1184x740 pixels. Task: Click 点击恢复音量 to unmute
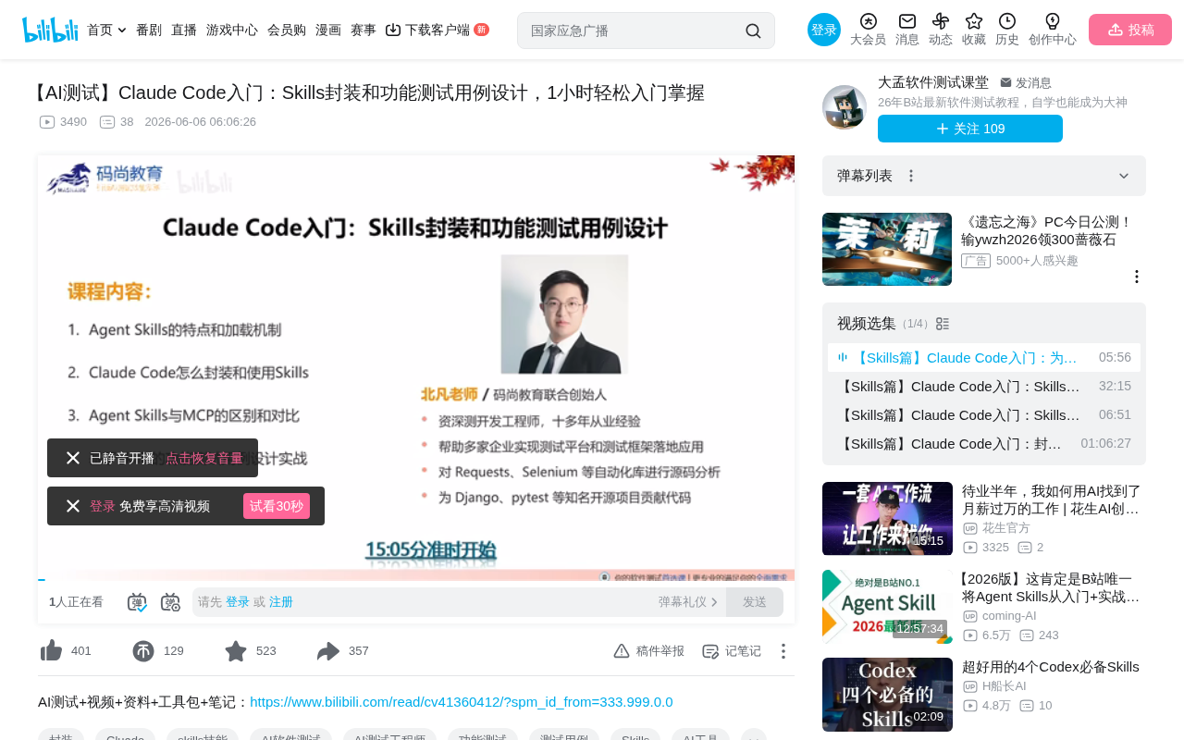(x=204, y=458)
